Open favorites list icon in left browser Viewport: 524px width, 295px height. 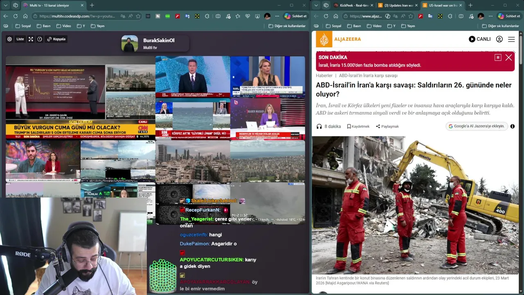[x=238, y=16]
